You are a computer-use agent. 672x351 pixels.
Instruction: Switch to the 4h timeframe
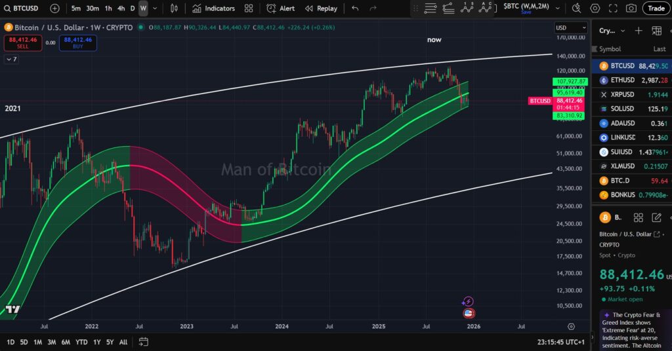tap(121, 8)
